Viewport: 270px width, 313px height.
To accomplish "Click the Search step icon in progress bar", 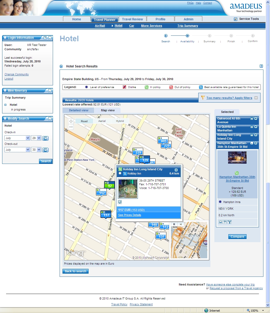I will (166, 36).
